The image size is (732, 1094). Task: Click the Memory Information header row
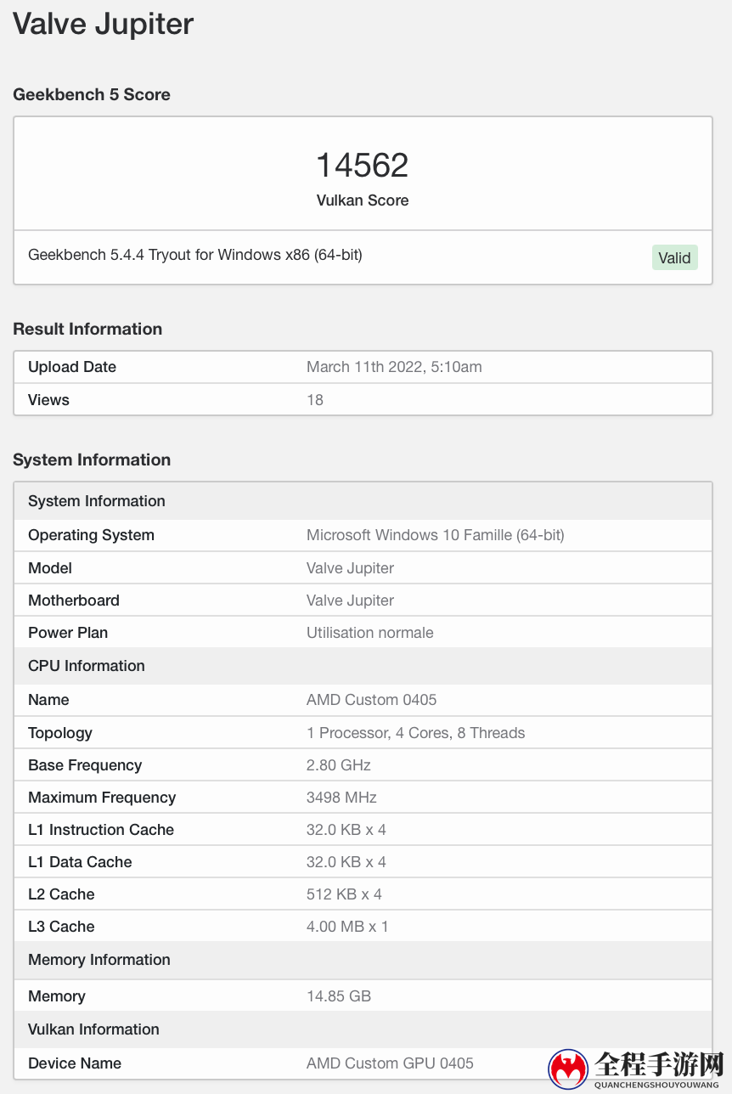(x=363, y=960)
